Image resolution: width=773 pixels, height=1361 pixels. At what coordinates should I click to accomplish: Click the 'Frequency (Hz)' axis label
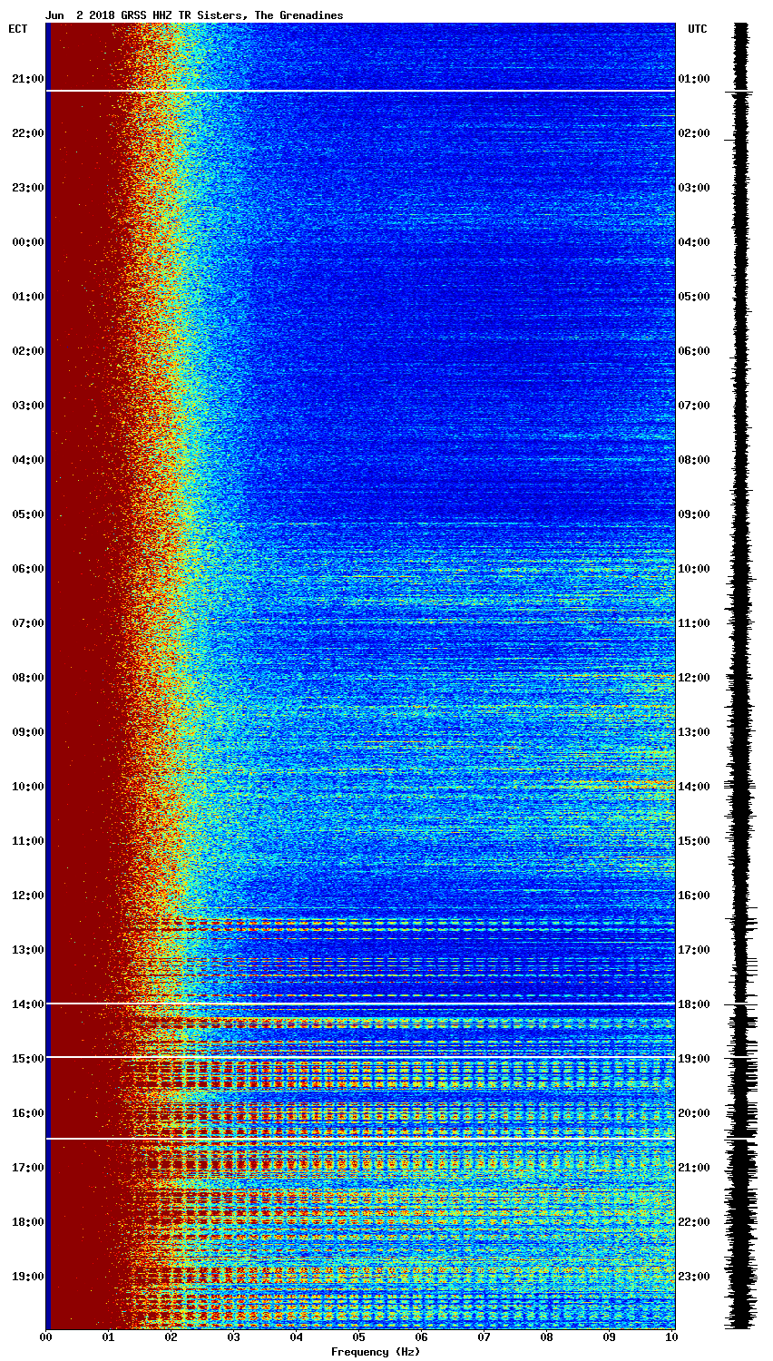(x=376, y=1352)
